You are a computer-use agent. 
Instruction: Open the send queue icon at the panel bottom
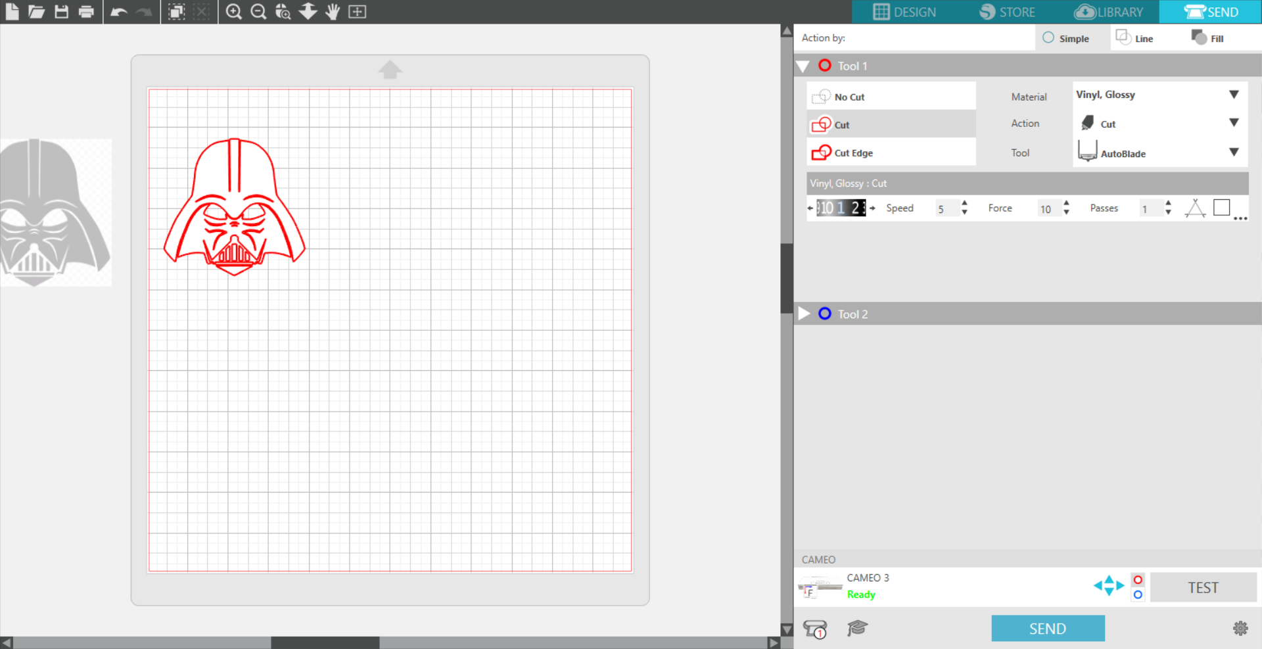(x=815, y=629)
